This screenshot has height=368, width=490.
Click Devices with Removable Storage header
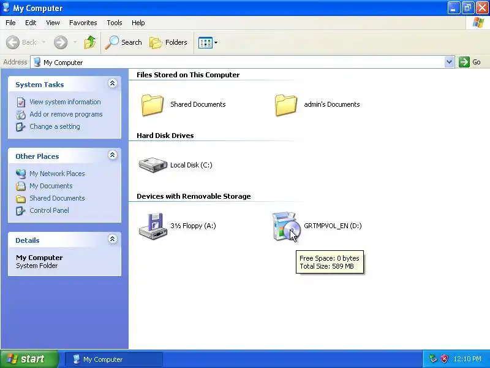click(x=194, y=196)
